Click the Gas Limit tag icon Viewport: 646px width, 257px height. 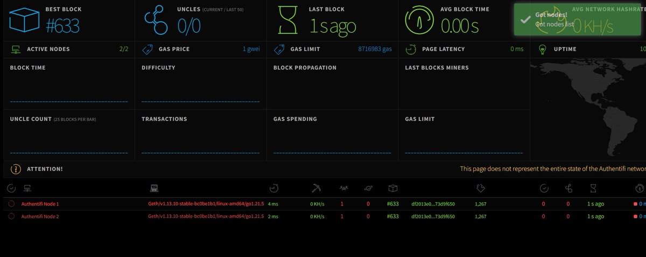[x=279, y=49]
